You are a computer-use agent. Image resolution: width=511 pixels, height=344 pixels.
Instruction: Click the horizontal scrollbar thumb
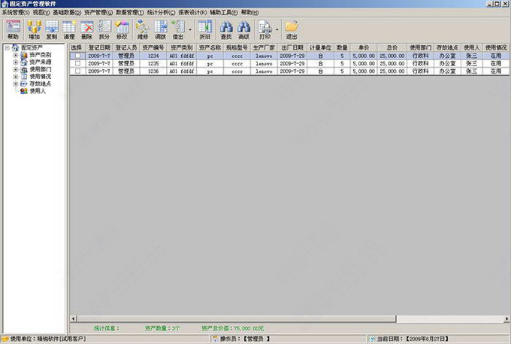coord(237,318)
